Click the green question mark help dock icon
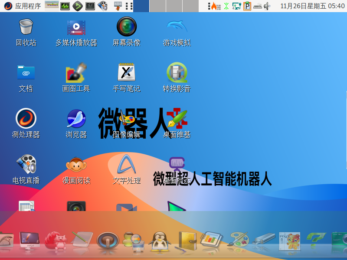Viewport: 347px width, 260px height. (316, 240)
